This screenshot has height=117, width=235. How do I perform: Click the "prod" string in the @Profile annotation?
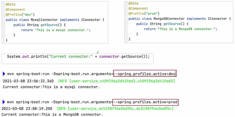pos(152,14)
